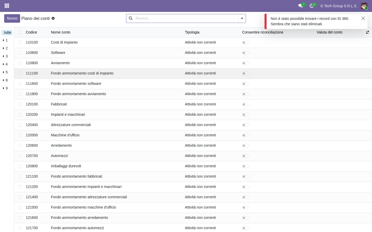
Task: Select the checkbox for account 110100
Action: (x=20, y=43)
